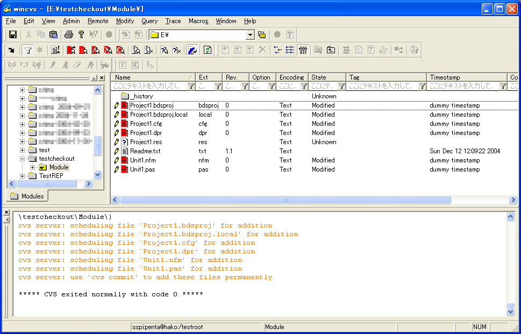The height and width of the screenshot is (334, 521).
Task: Toggle the Timestamp column funnel filter button
Action: click(503, 87)
